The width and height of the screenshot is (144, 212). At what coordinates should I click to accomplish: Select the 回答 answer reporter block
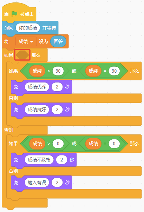click(x=58, y=41)
